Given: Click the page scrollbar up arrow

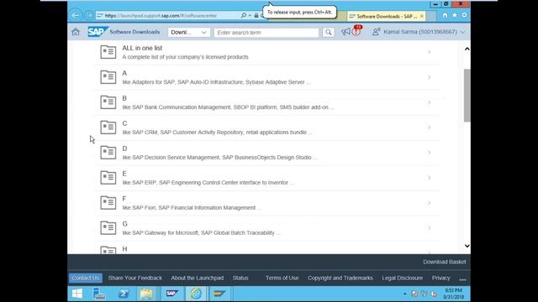Looking at the screenshot, I should [467, 49].
